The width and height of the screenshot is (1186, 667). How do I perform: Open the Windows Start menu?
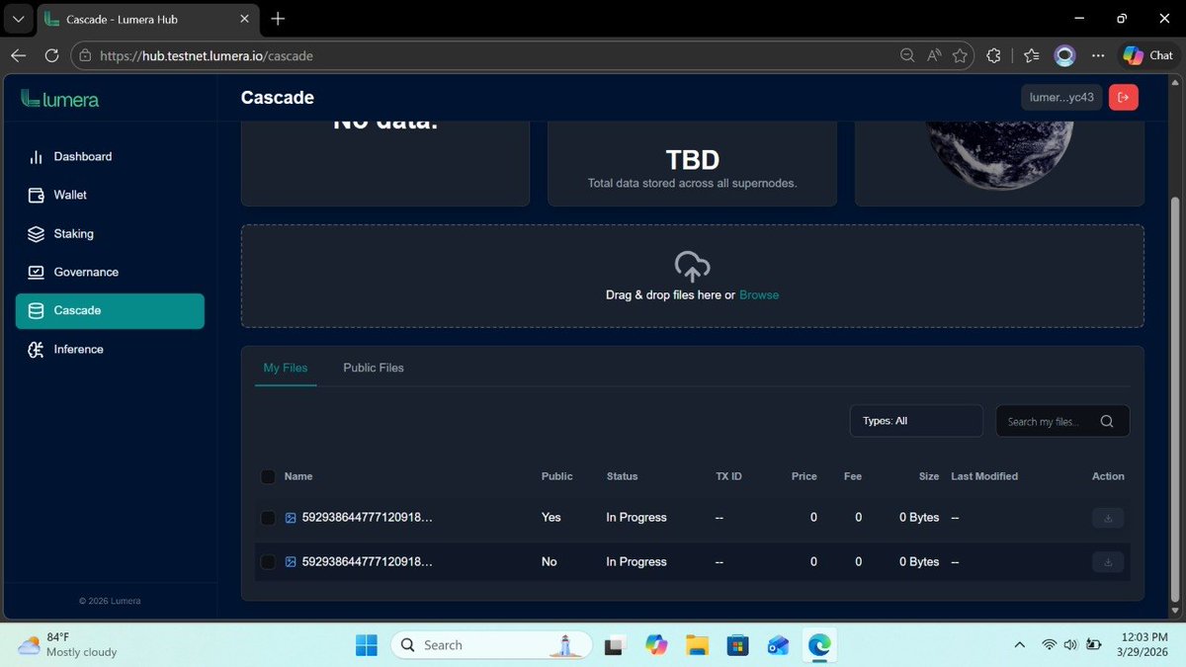(367, 645)
